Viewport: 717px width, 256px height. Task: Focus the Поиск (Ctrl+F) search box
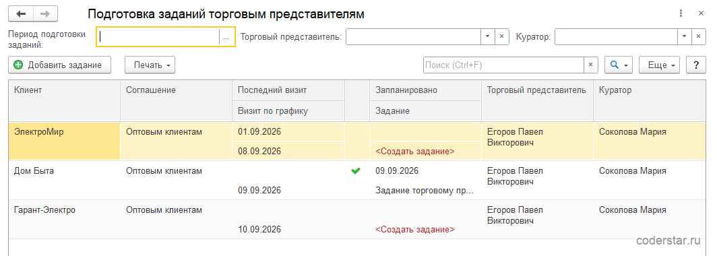point(503,65)
